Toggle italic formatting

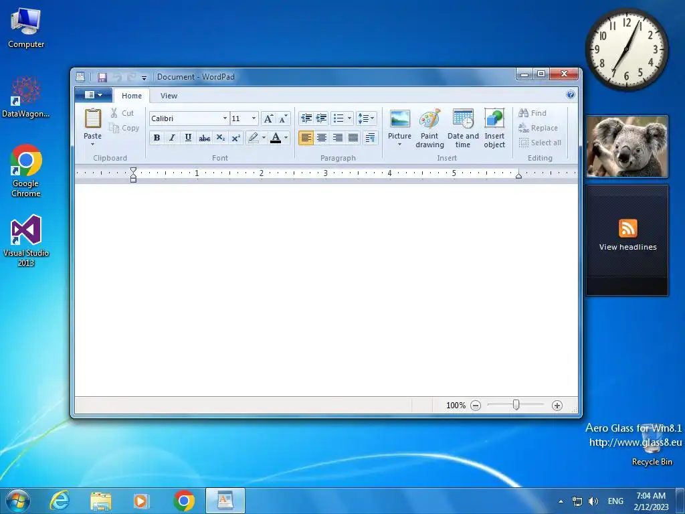(x=172, y=138)
